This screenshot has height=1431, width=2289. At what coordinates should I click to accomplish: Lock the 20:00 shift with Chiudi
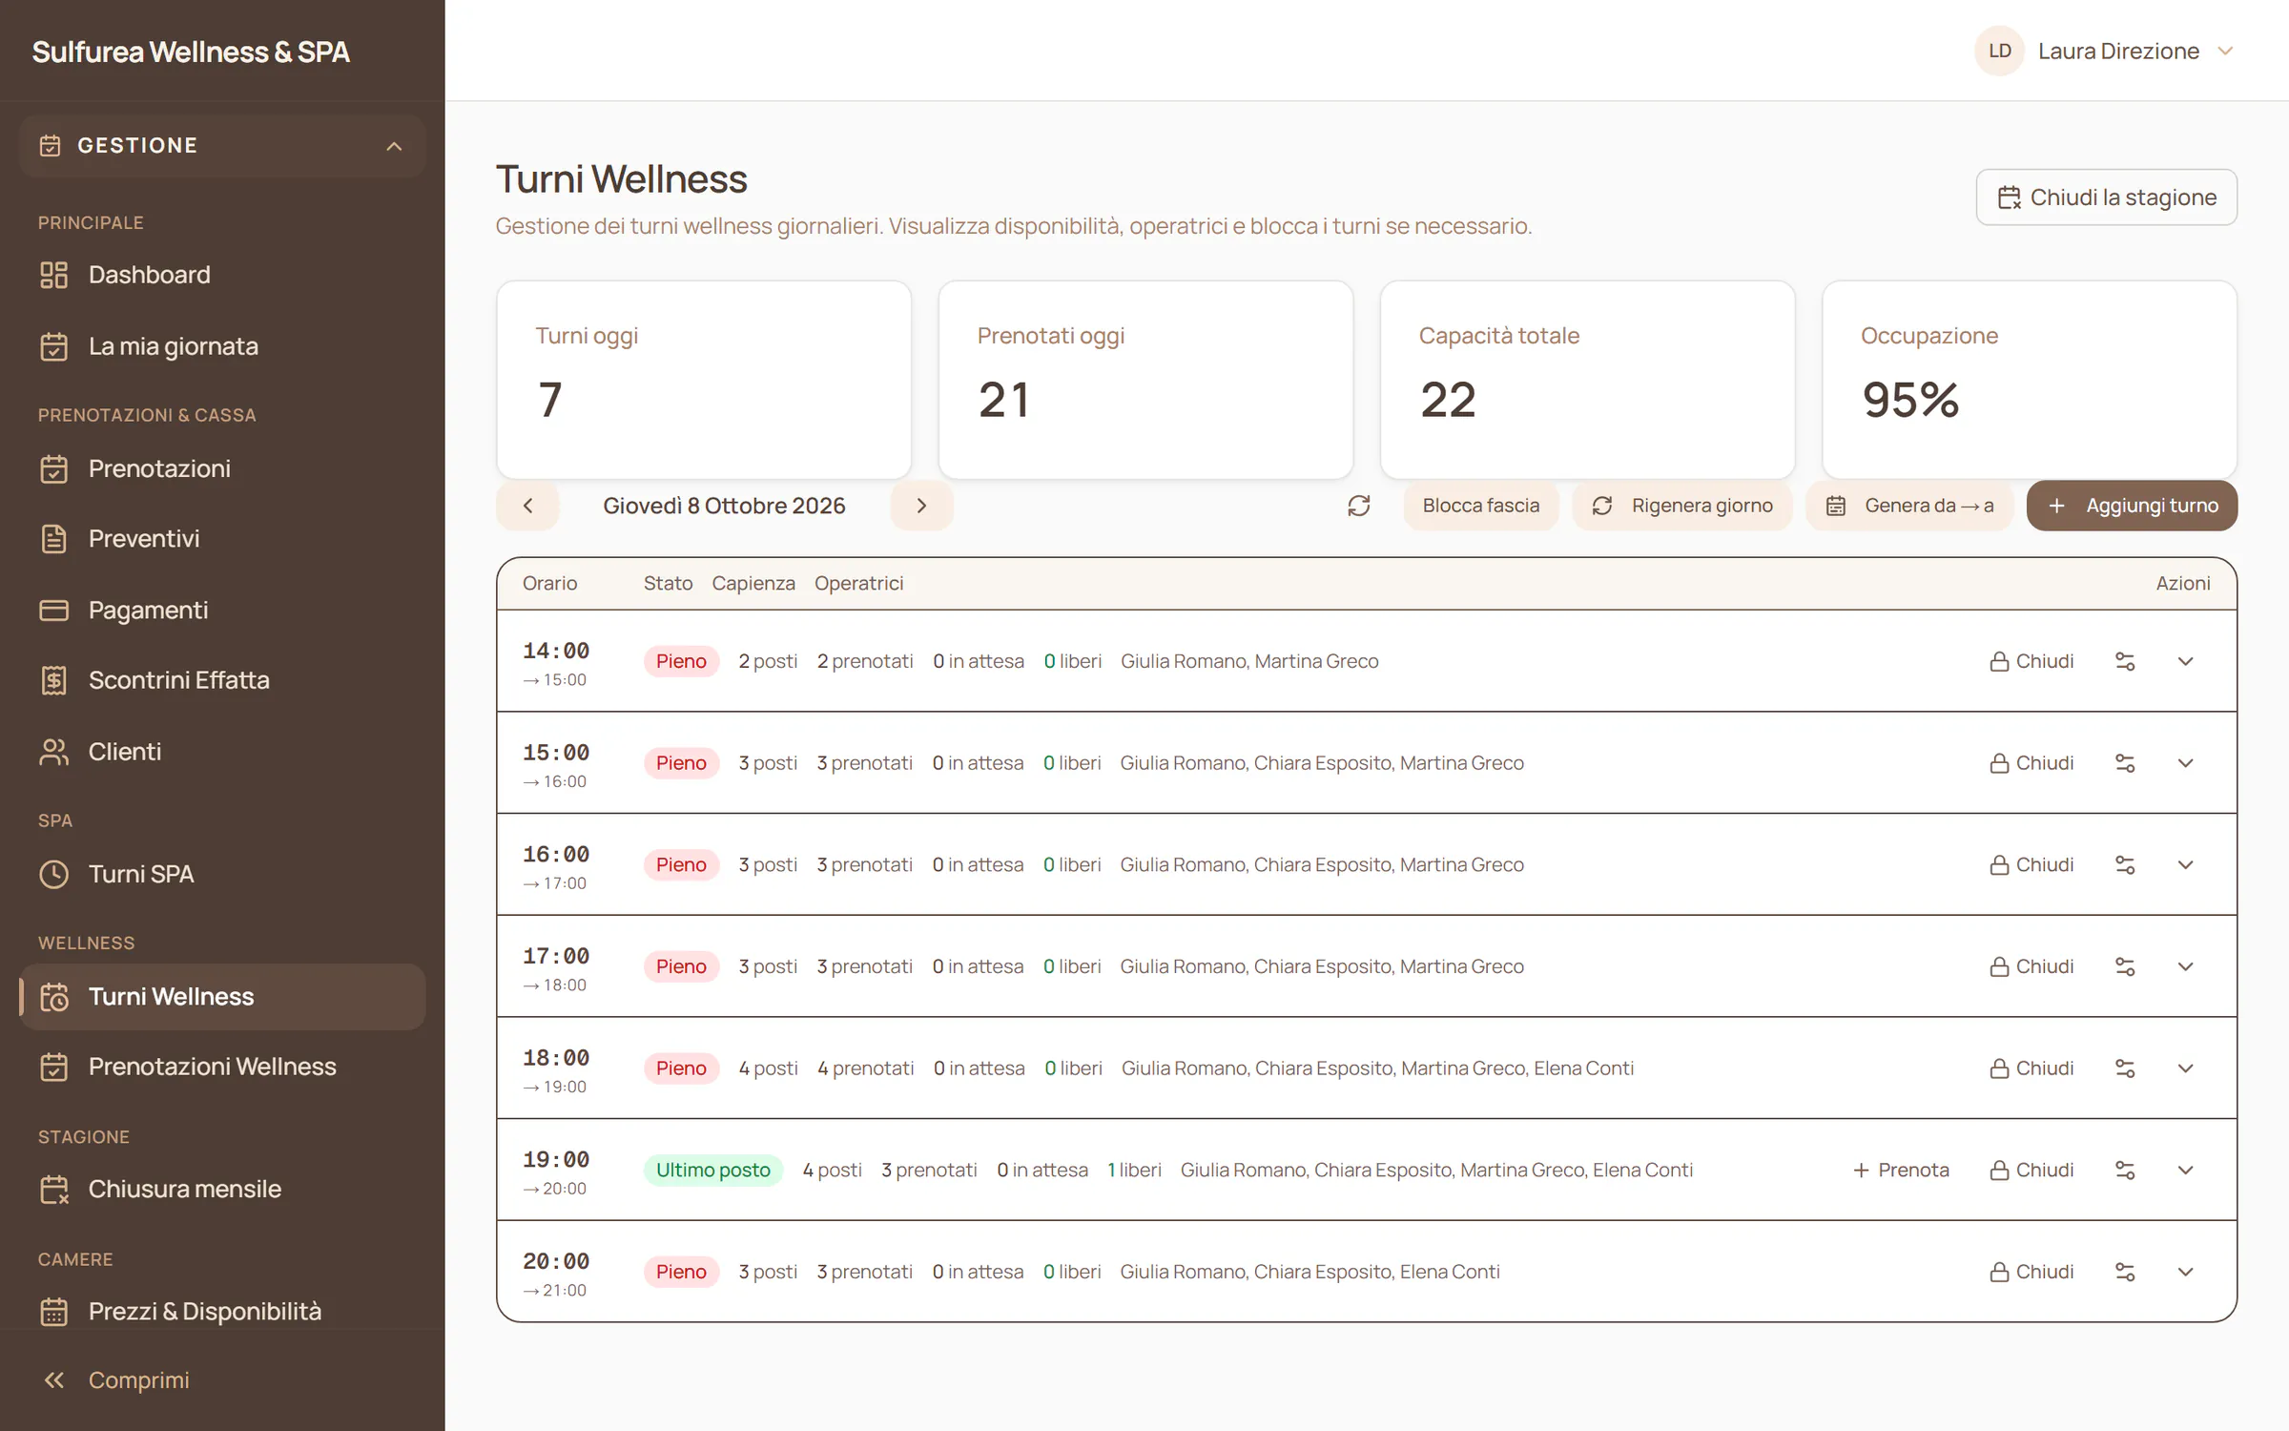point(2031,1272)
